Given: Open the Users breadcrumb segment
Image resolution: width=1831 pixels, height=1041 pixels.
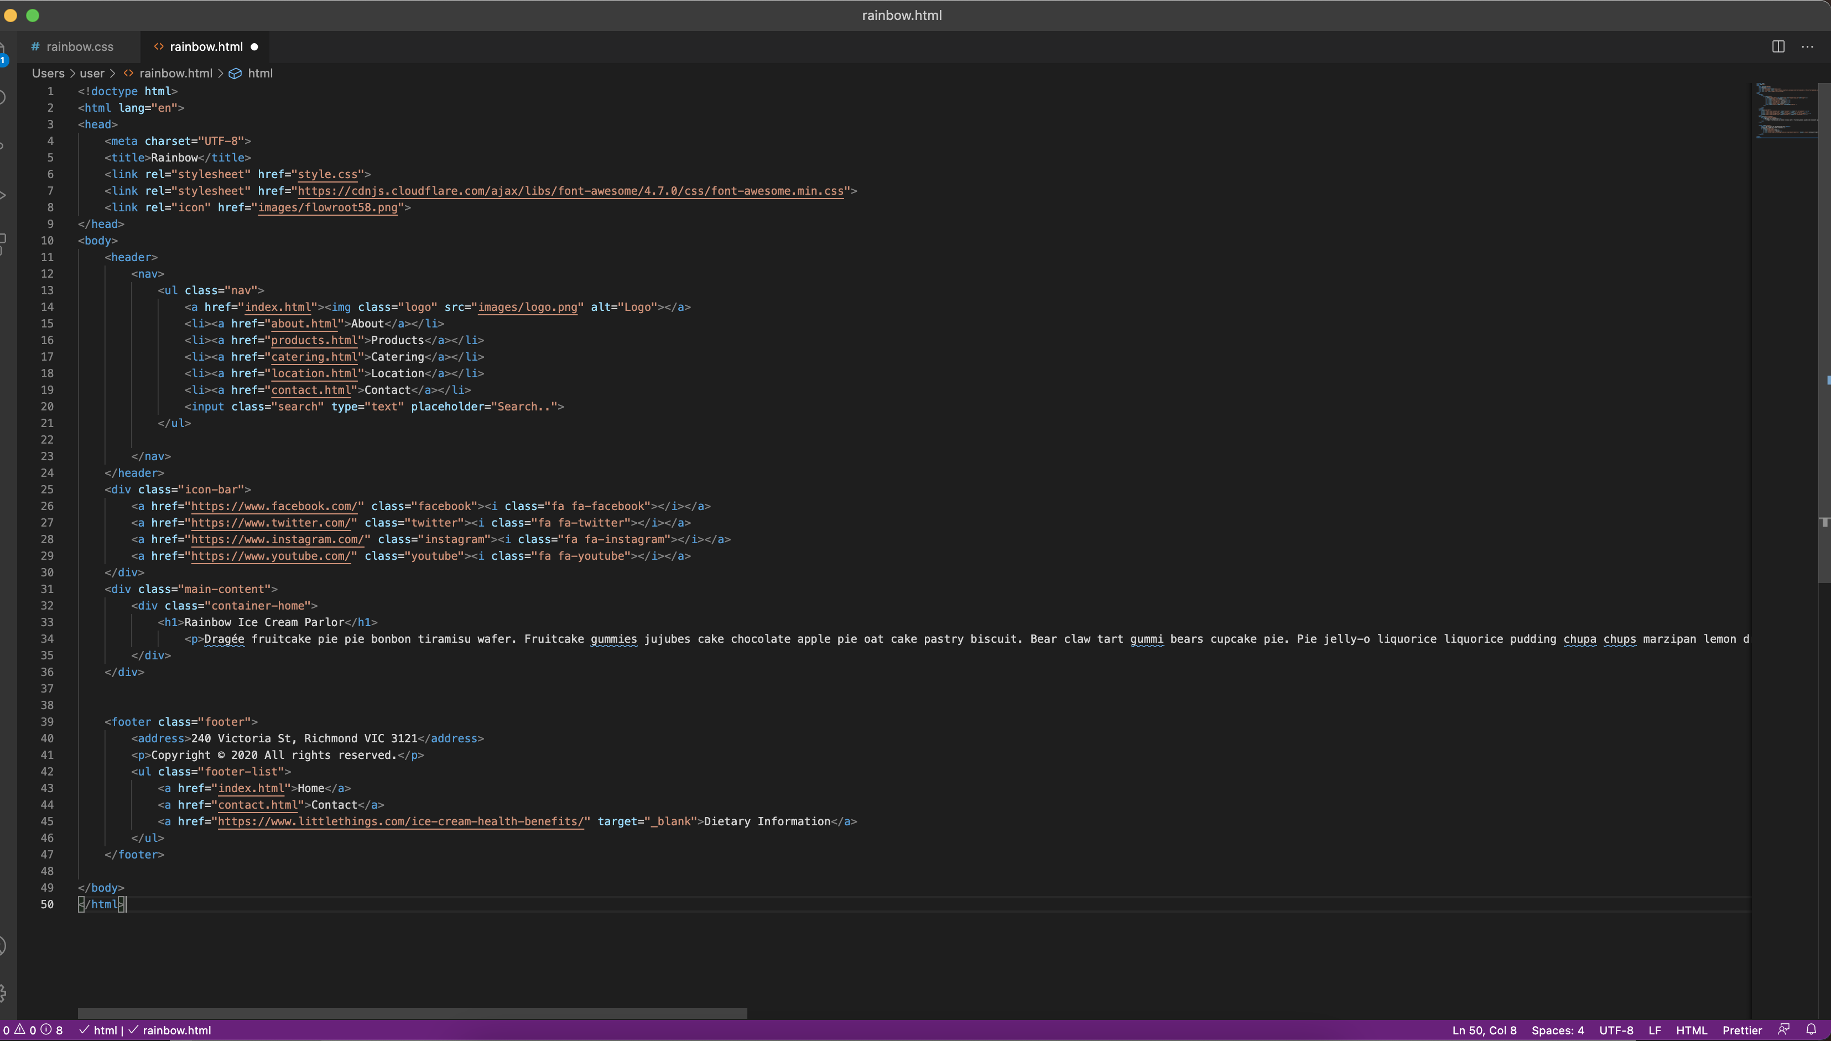Looking at the screenshot, I should click(48, 73).
